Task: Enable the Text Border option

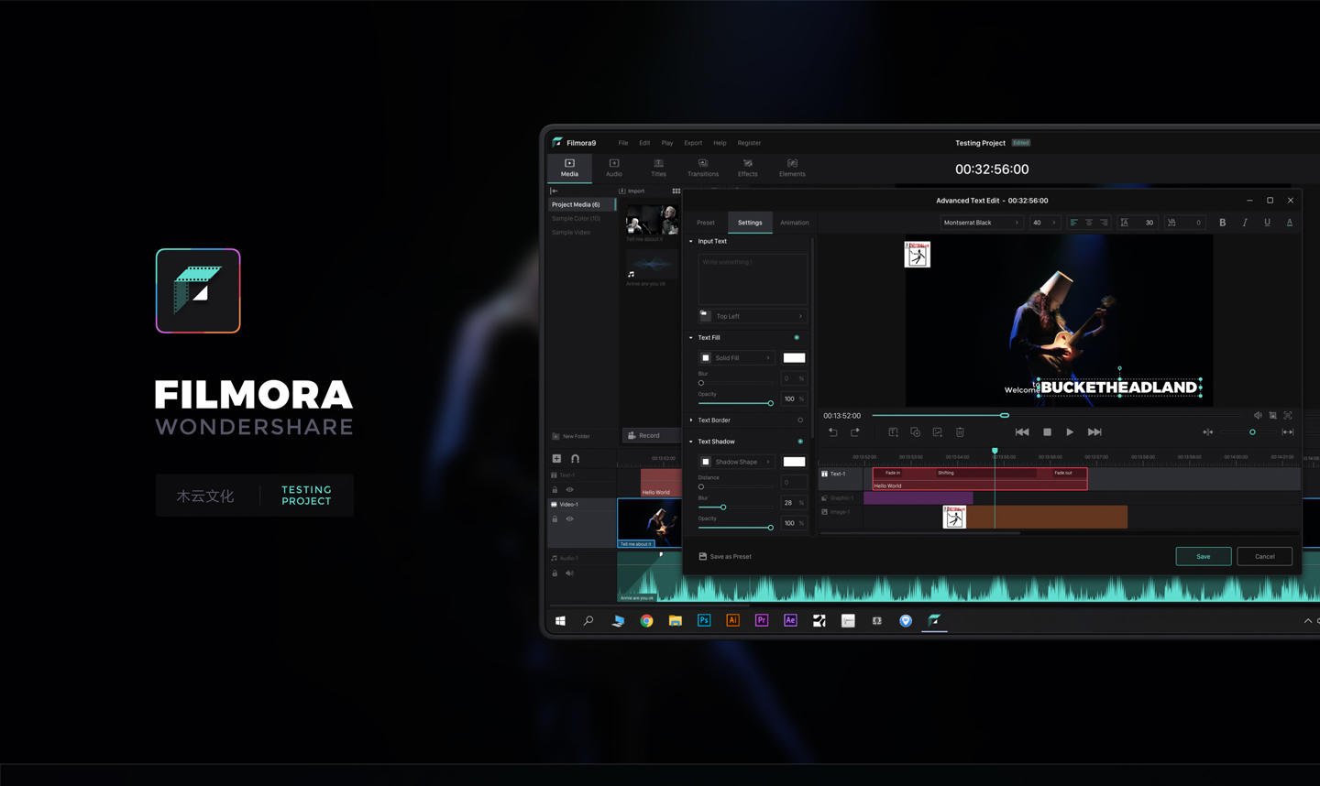Action: (800, 420)
